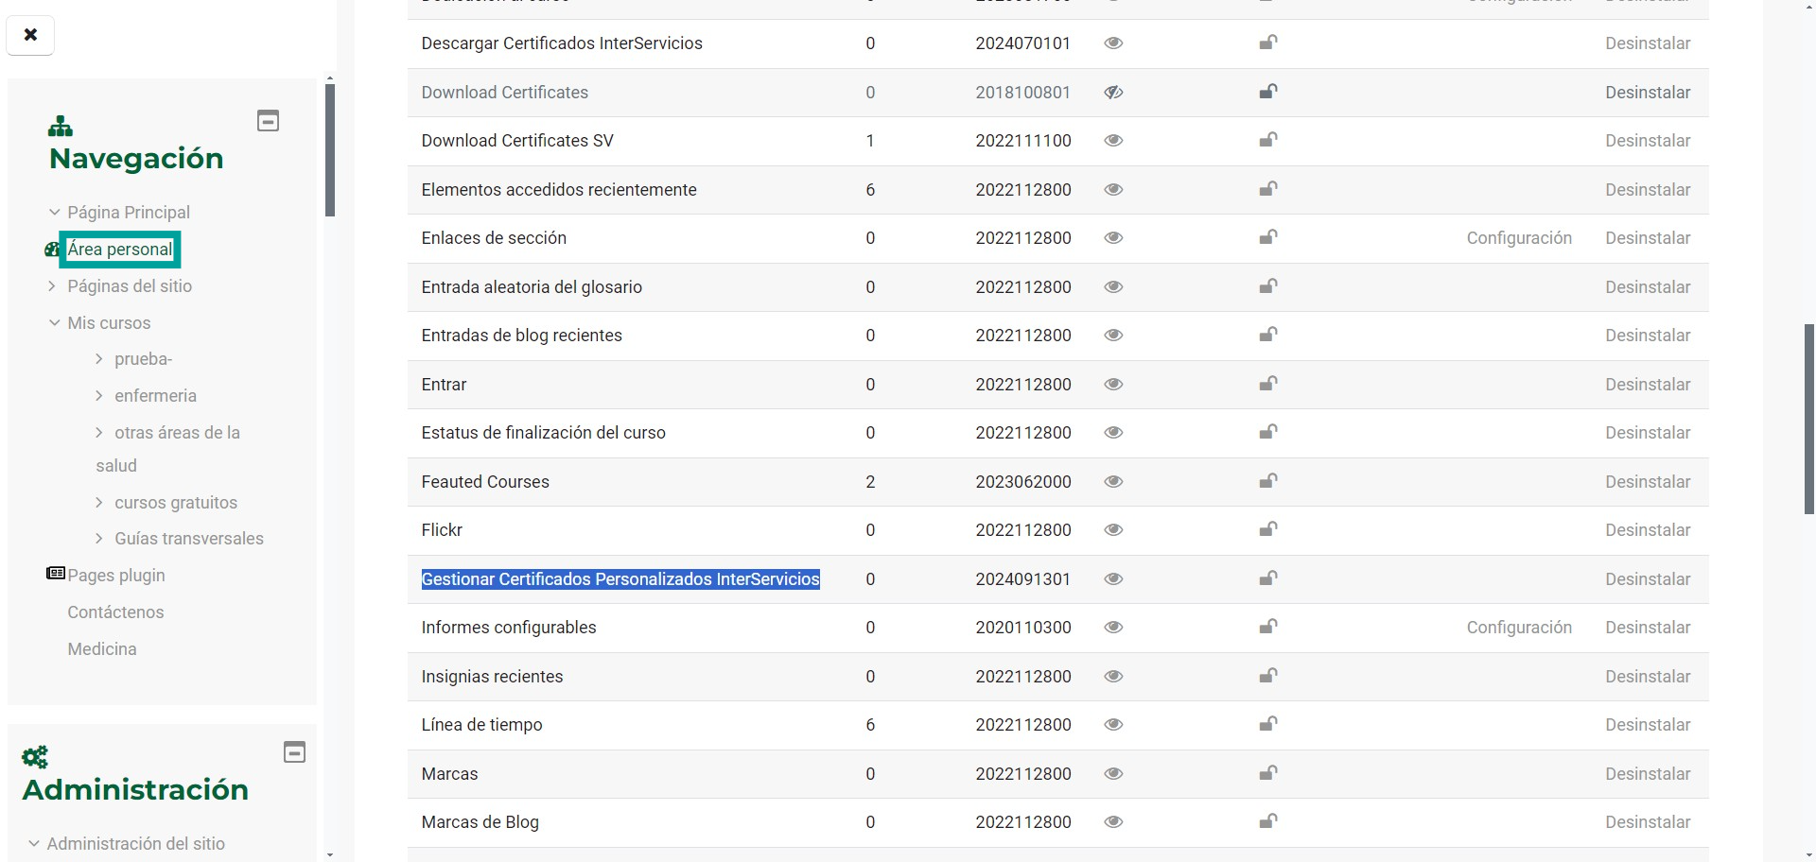
Task: Close the side drawer with X button
Action: click(x=30, y=35)
